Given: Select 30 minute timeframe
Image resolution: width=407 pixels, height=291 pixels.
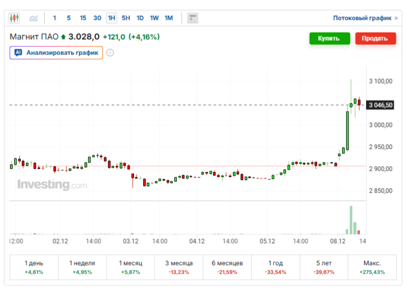Looking at the screenshot, I should point(97,18).
